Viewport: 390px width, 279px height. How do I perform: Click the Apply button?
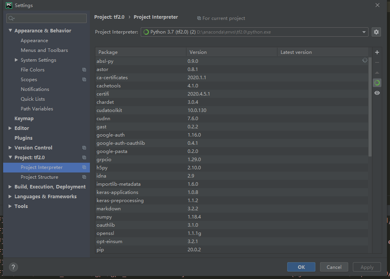(367, 267)
